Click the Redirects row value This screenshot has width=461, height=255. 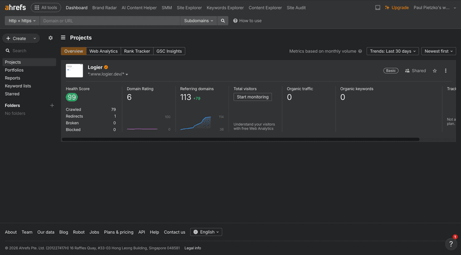point(115,116)
